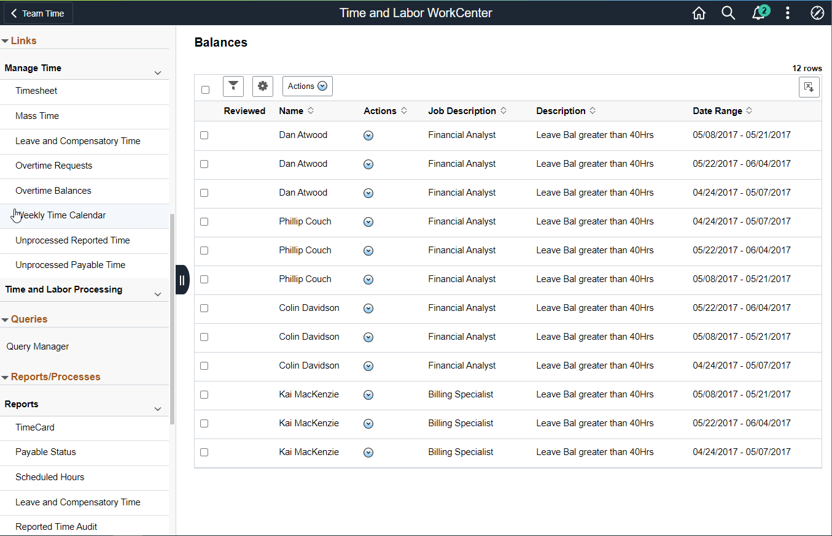The image size is (832, 536).
Task: Click the sort arrows beside Date Range
Action: click(x=750, y=111)
